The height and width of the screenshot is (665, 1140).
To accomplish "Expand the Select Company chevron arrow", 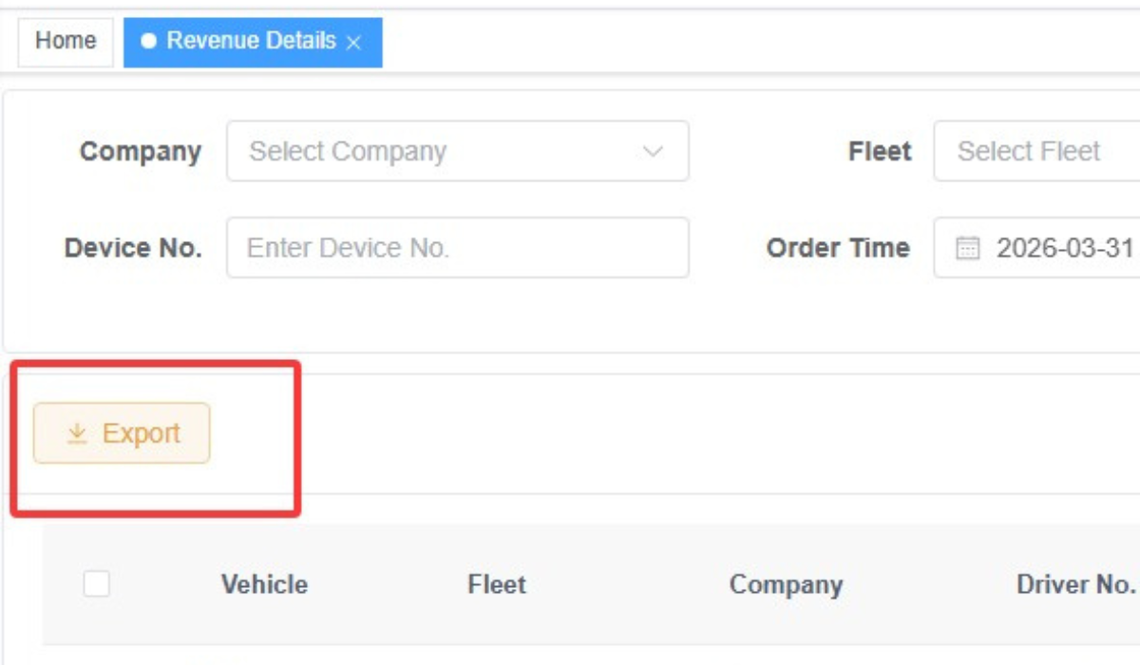I will [653, 151].
